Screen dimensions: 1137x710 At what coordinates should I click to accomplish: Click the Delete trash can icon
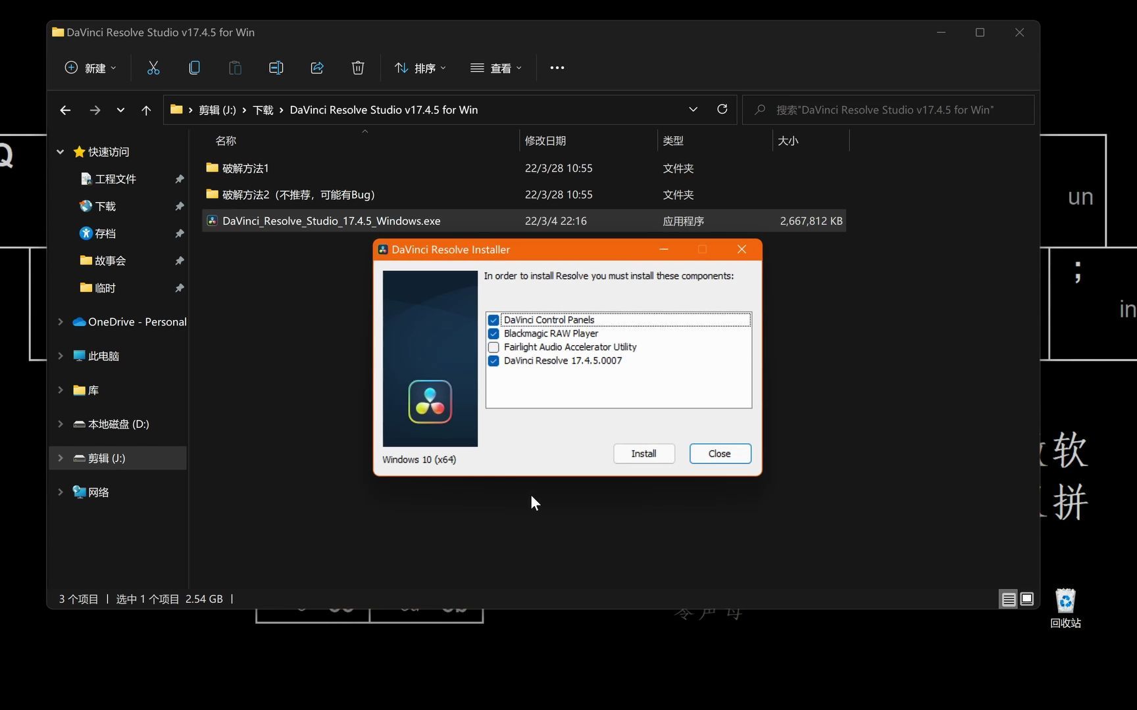[358, 68]
